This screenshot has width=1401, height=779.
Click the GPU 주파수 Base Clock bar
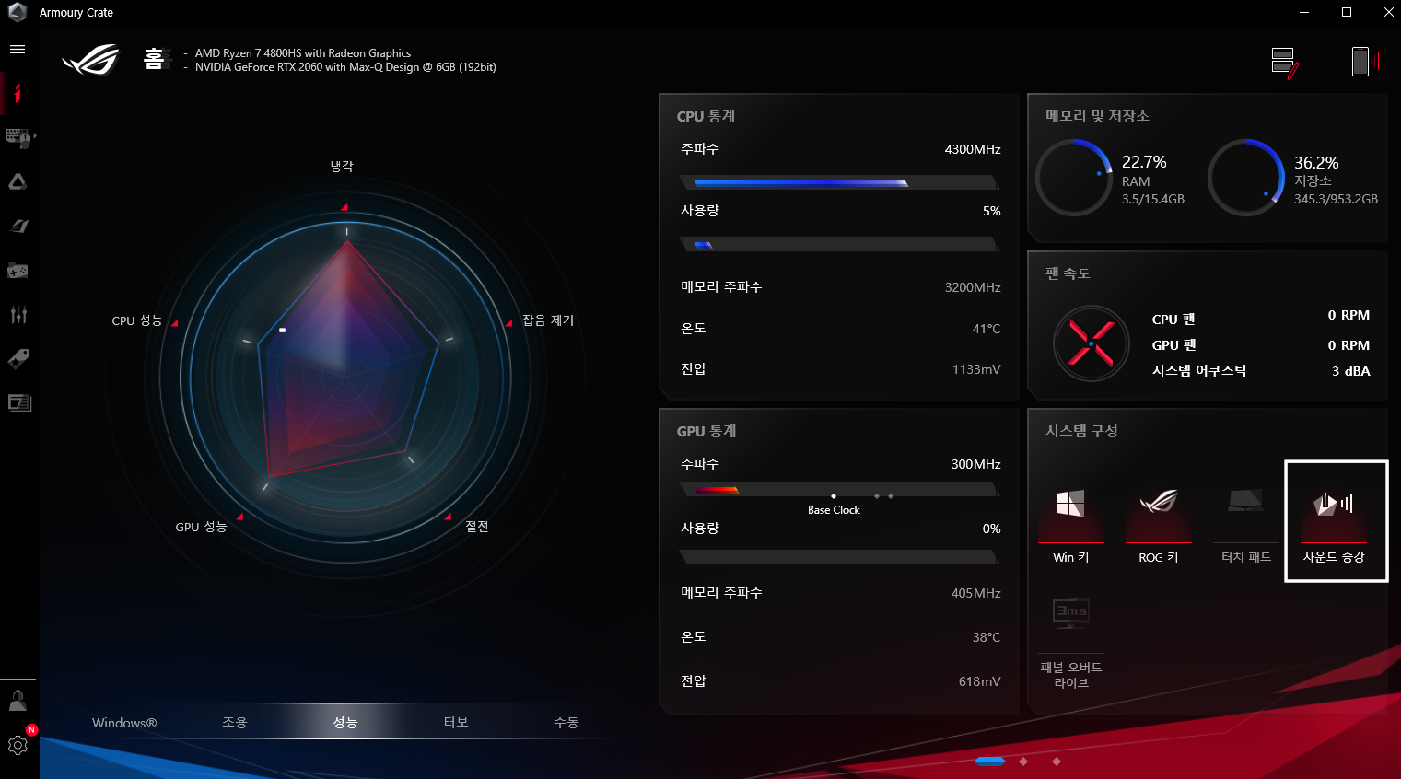pos(839,490)
